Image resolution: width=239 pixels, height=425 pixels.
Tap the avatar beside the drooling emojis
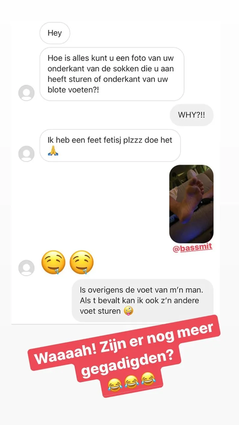[x=26, y=268]
